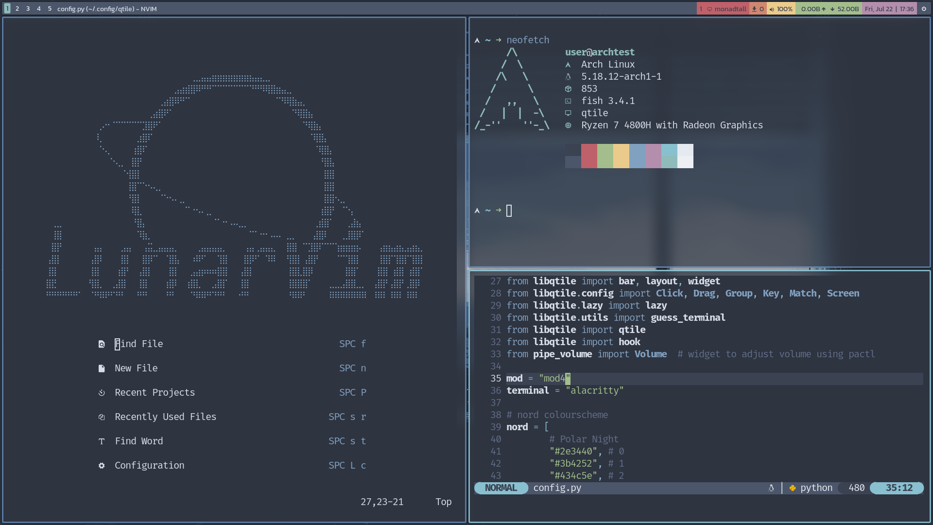Viewport: 933px width, 525px height.
Task: Click the NORMAL mode indicator
Action: pyautogui.click(x=501, y=488)
